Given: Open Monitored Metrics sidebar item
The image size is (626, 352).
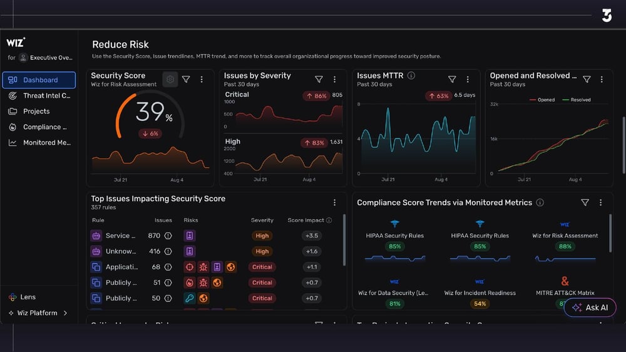Looking at the screenshot, I should 39,142.
